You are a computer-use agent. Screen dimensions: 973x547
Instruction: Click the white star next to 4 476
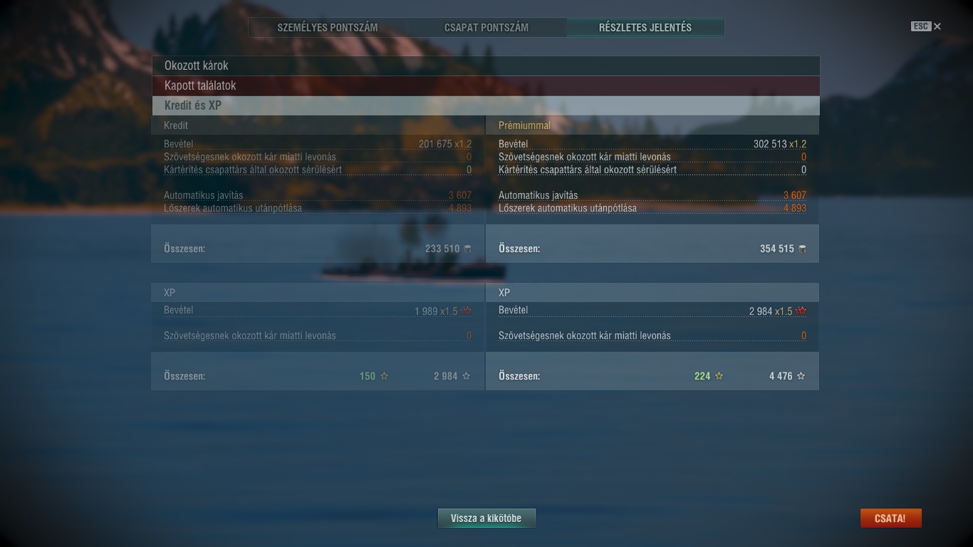(801, 376)
